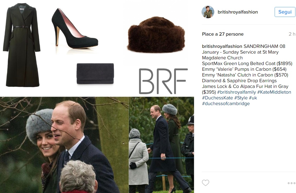Open the #Style hashtag
The height and width of the screenshot is (193, 296).
[241, 98]
